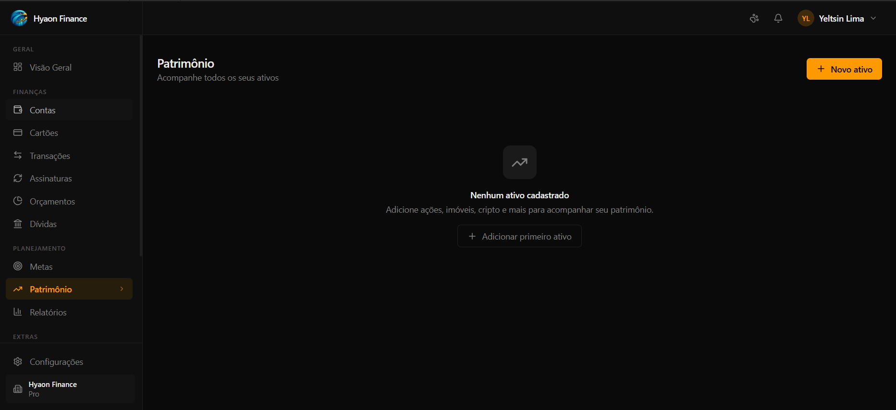Click the building icon beside Hyaon Finance Pro
The height and width of the screenshot is (410, 896).
pos(18,389)
